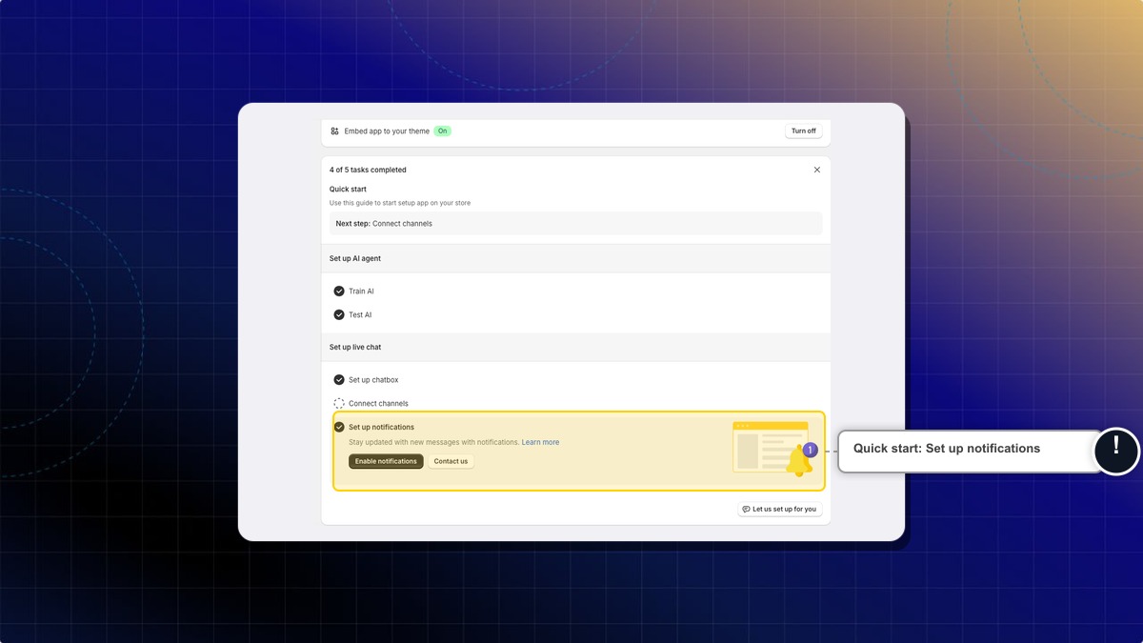Viewport: 1143px width, 643px height.
Task: Click the Contact us button
Action: [451, 461]
